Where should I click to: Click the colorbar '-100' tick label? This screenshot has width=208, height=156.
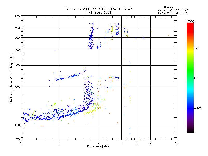point(198,108)
